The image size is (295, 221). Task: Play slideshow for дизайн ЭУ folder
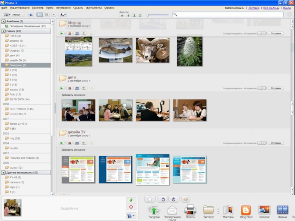[x=62, y=143]
